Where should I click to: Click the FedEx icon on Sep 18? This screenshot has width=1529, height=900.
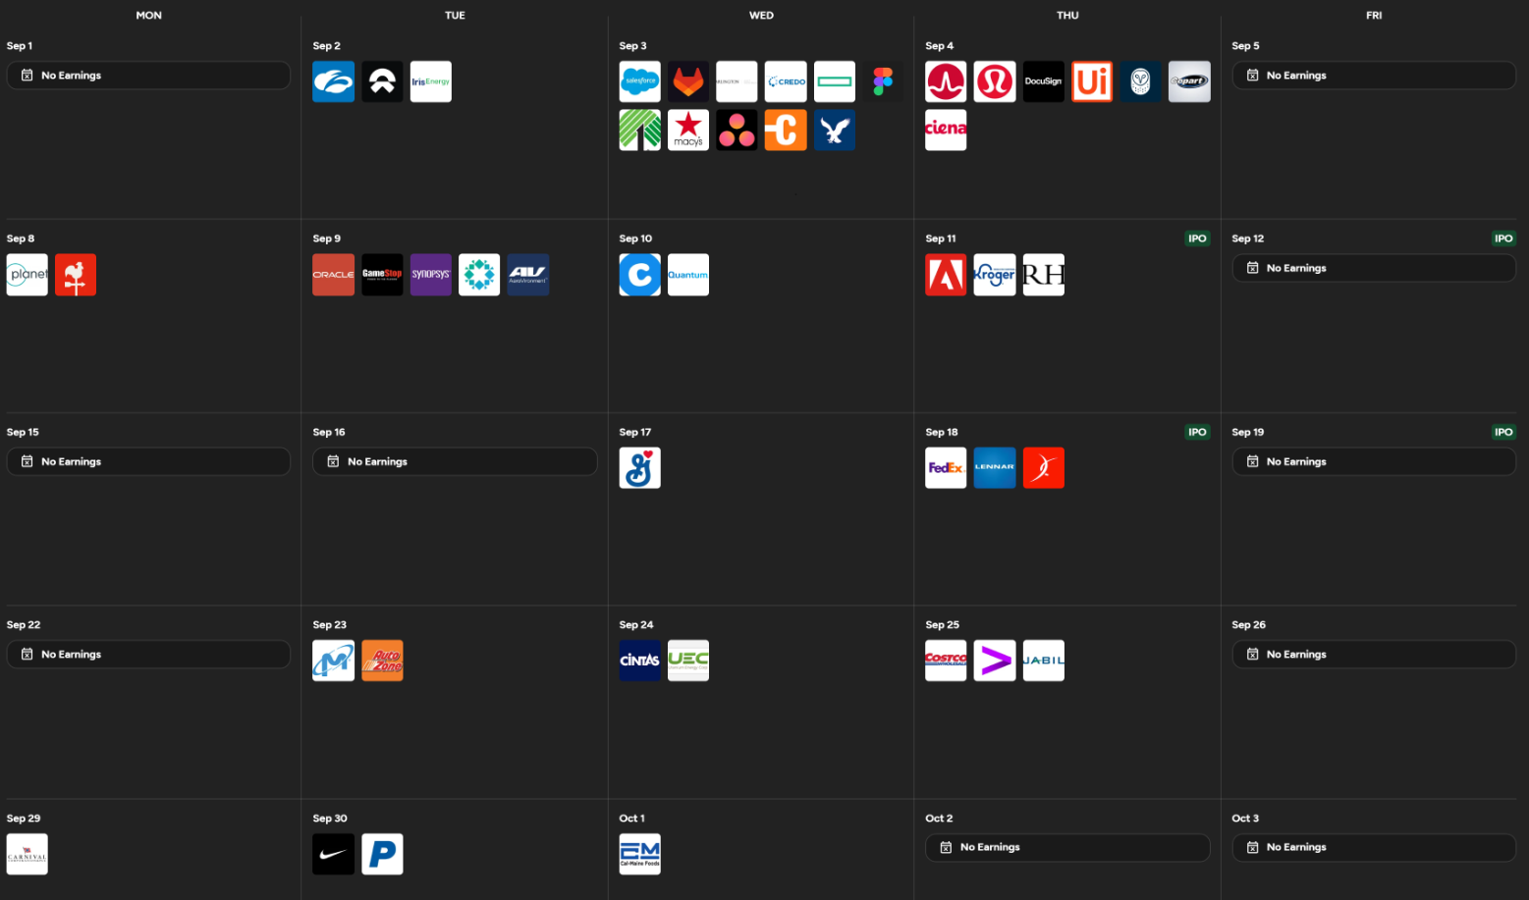946,468
